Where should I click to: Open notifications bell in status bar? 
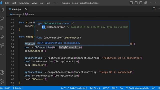coord(159,88)
